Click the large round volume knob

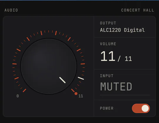(49, 66)
